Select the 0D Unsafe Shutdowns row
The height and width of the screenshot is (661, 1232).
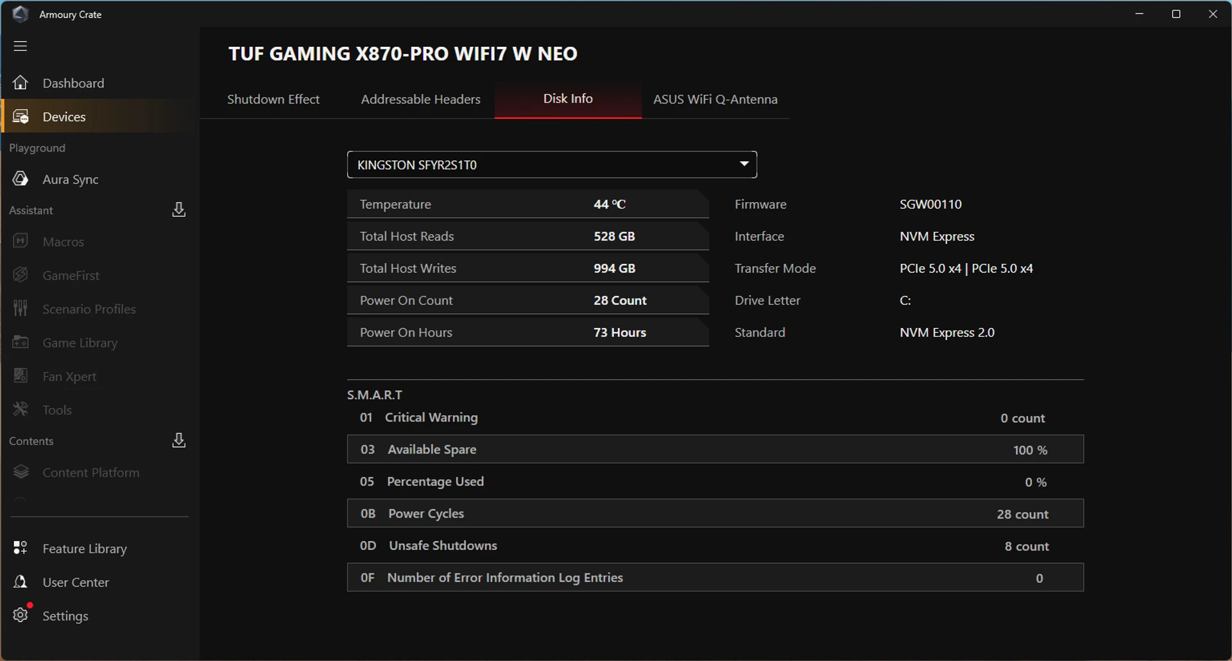point(715,546)
